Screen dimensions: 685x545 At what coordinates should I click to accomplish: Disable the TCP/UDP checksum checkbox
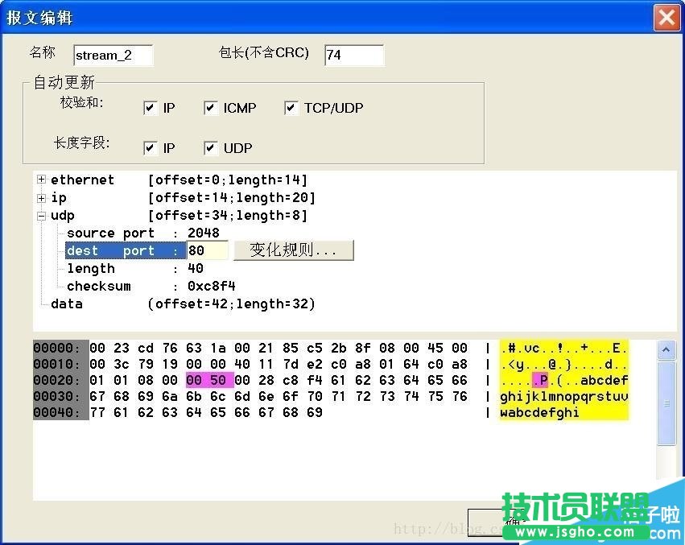click(291, 107)
